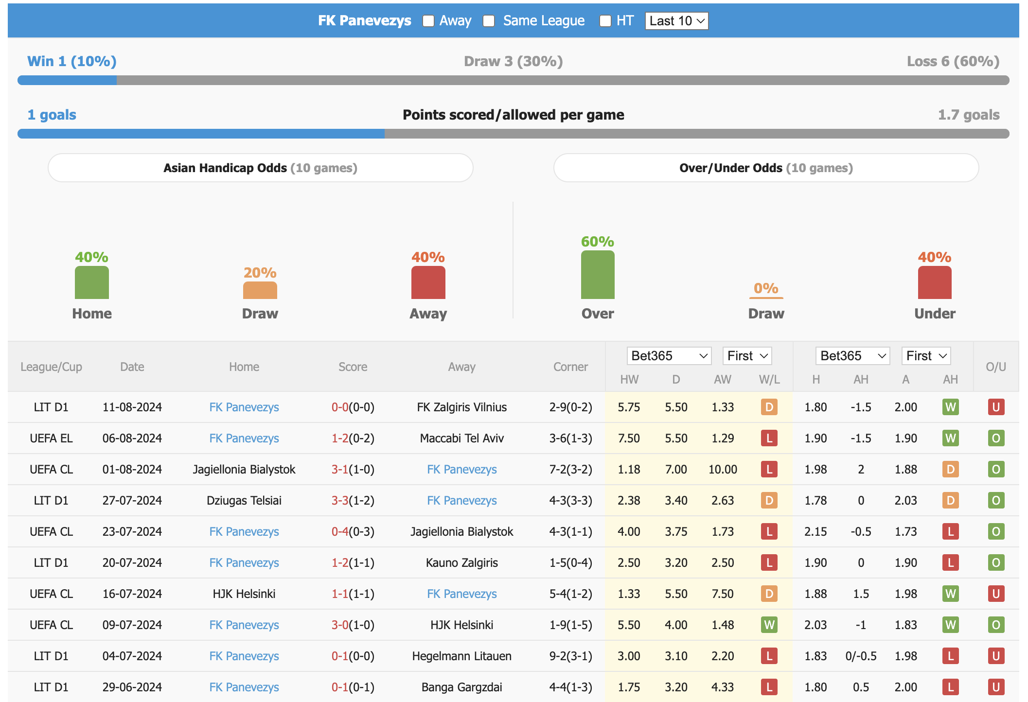This screenshot has width=1028, height=702.
Task: Open FK Panevezys link in 11-08-2024 row
Action: click(x=244, y=407)
